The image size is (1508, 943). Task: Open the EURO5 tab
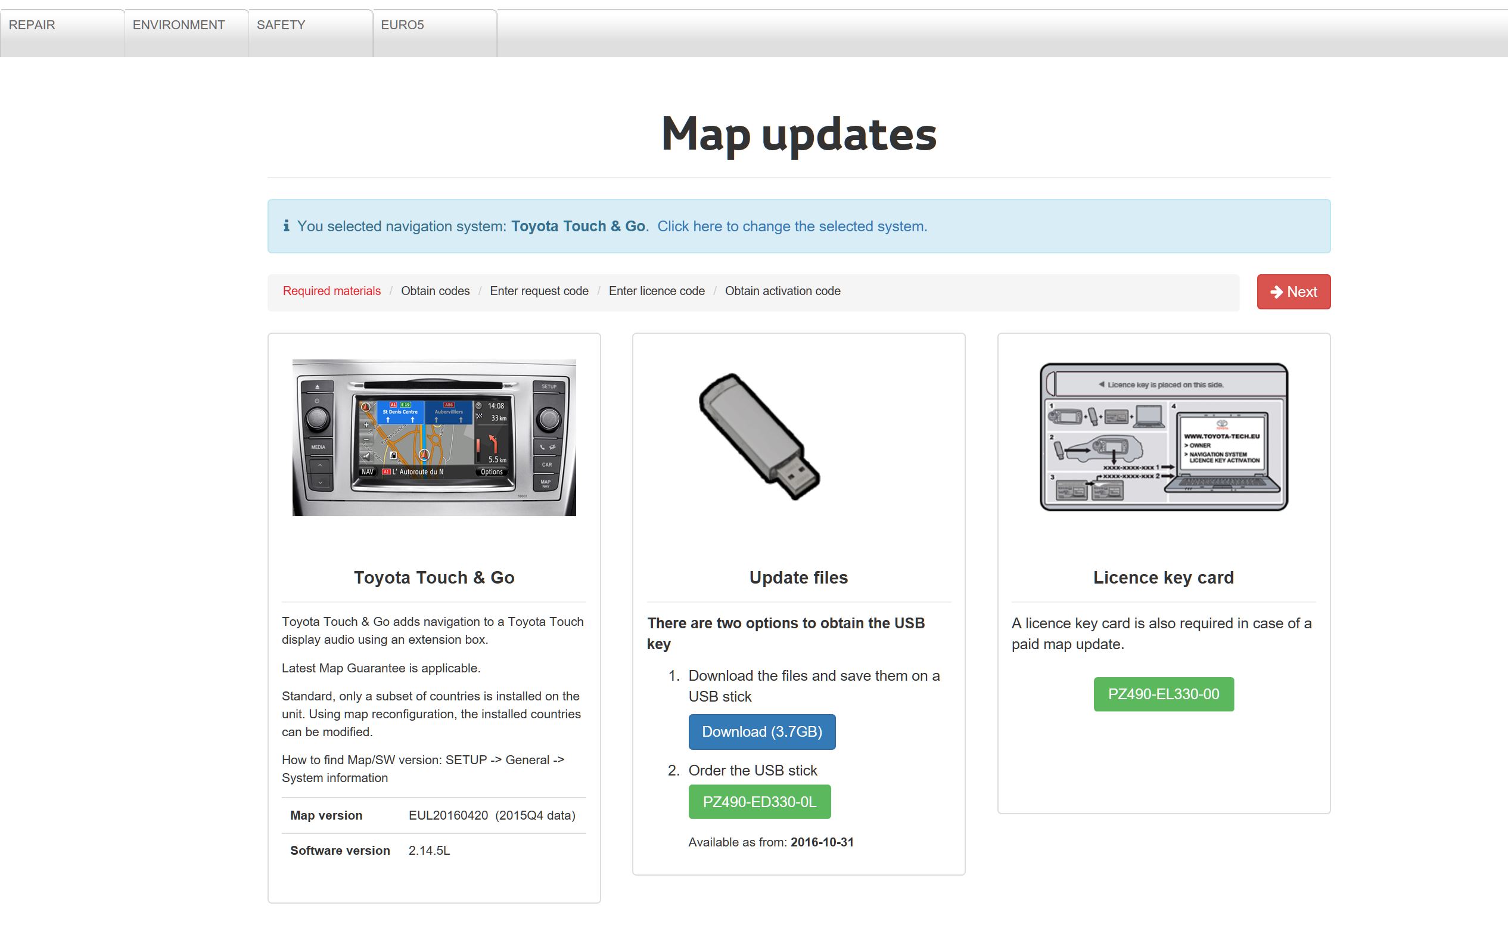tap(434, 33)
